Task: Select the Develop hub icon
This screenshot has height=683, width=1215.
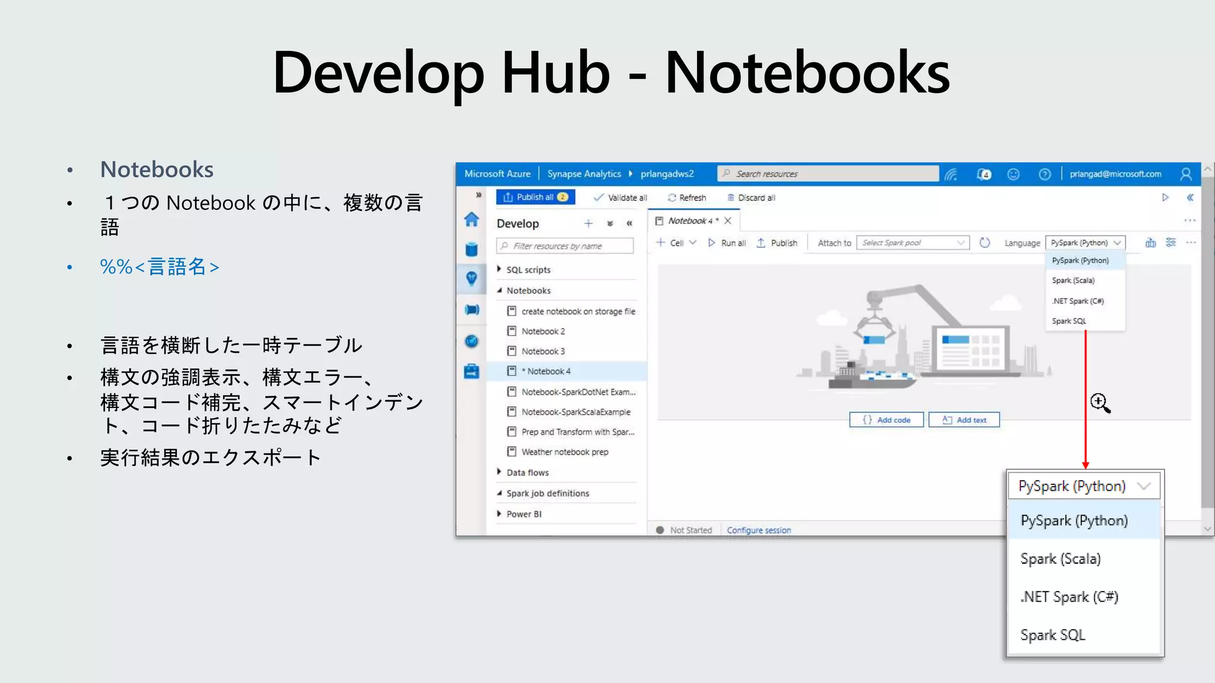Action: pyautogui.click(x=472, y=279)
